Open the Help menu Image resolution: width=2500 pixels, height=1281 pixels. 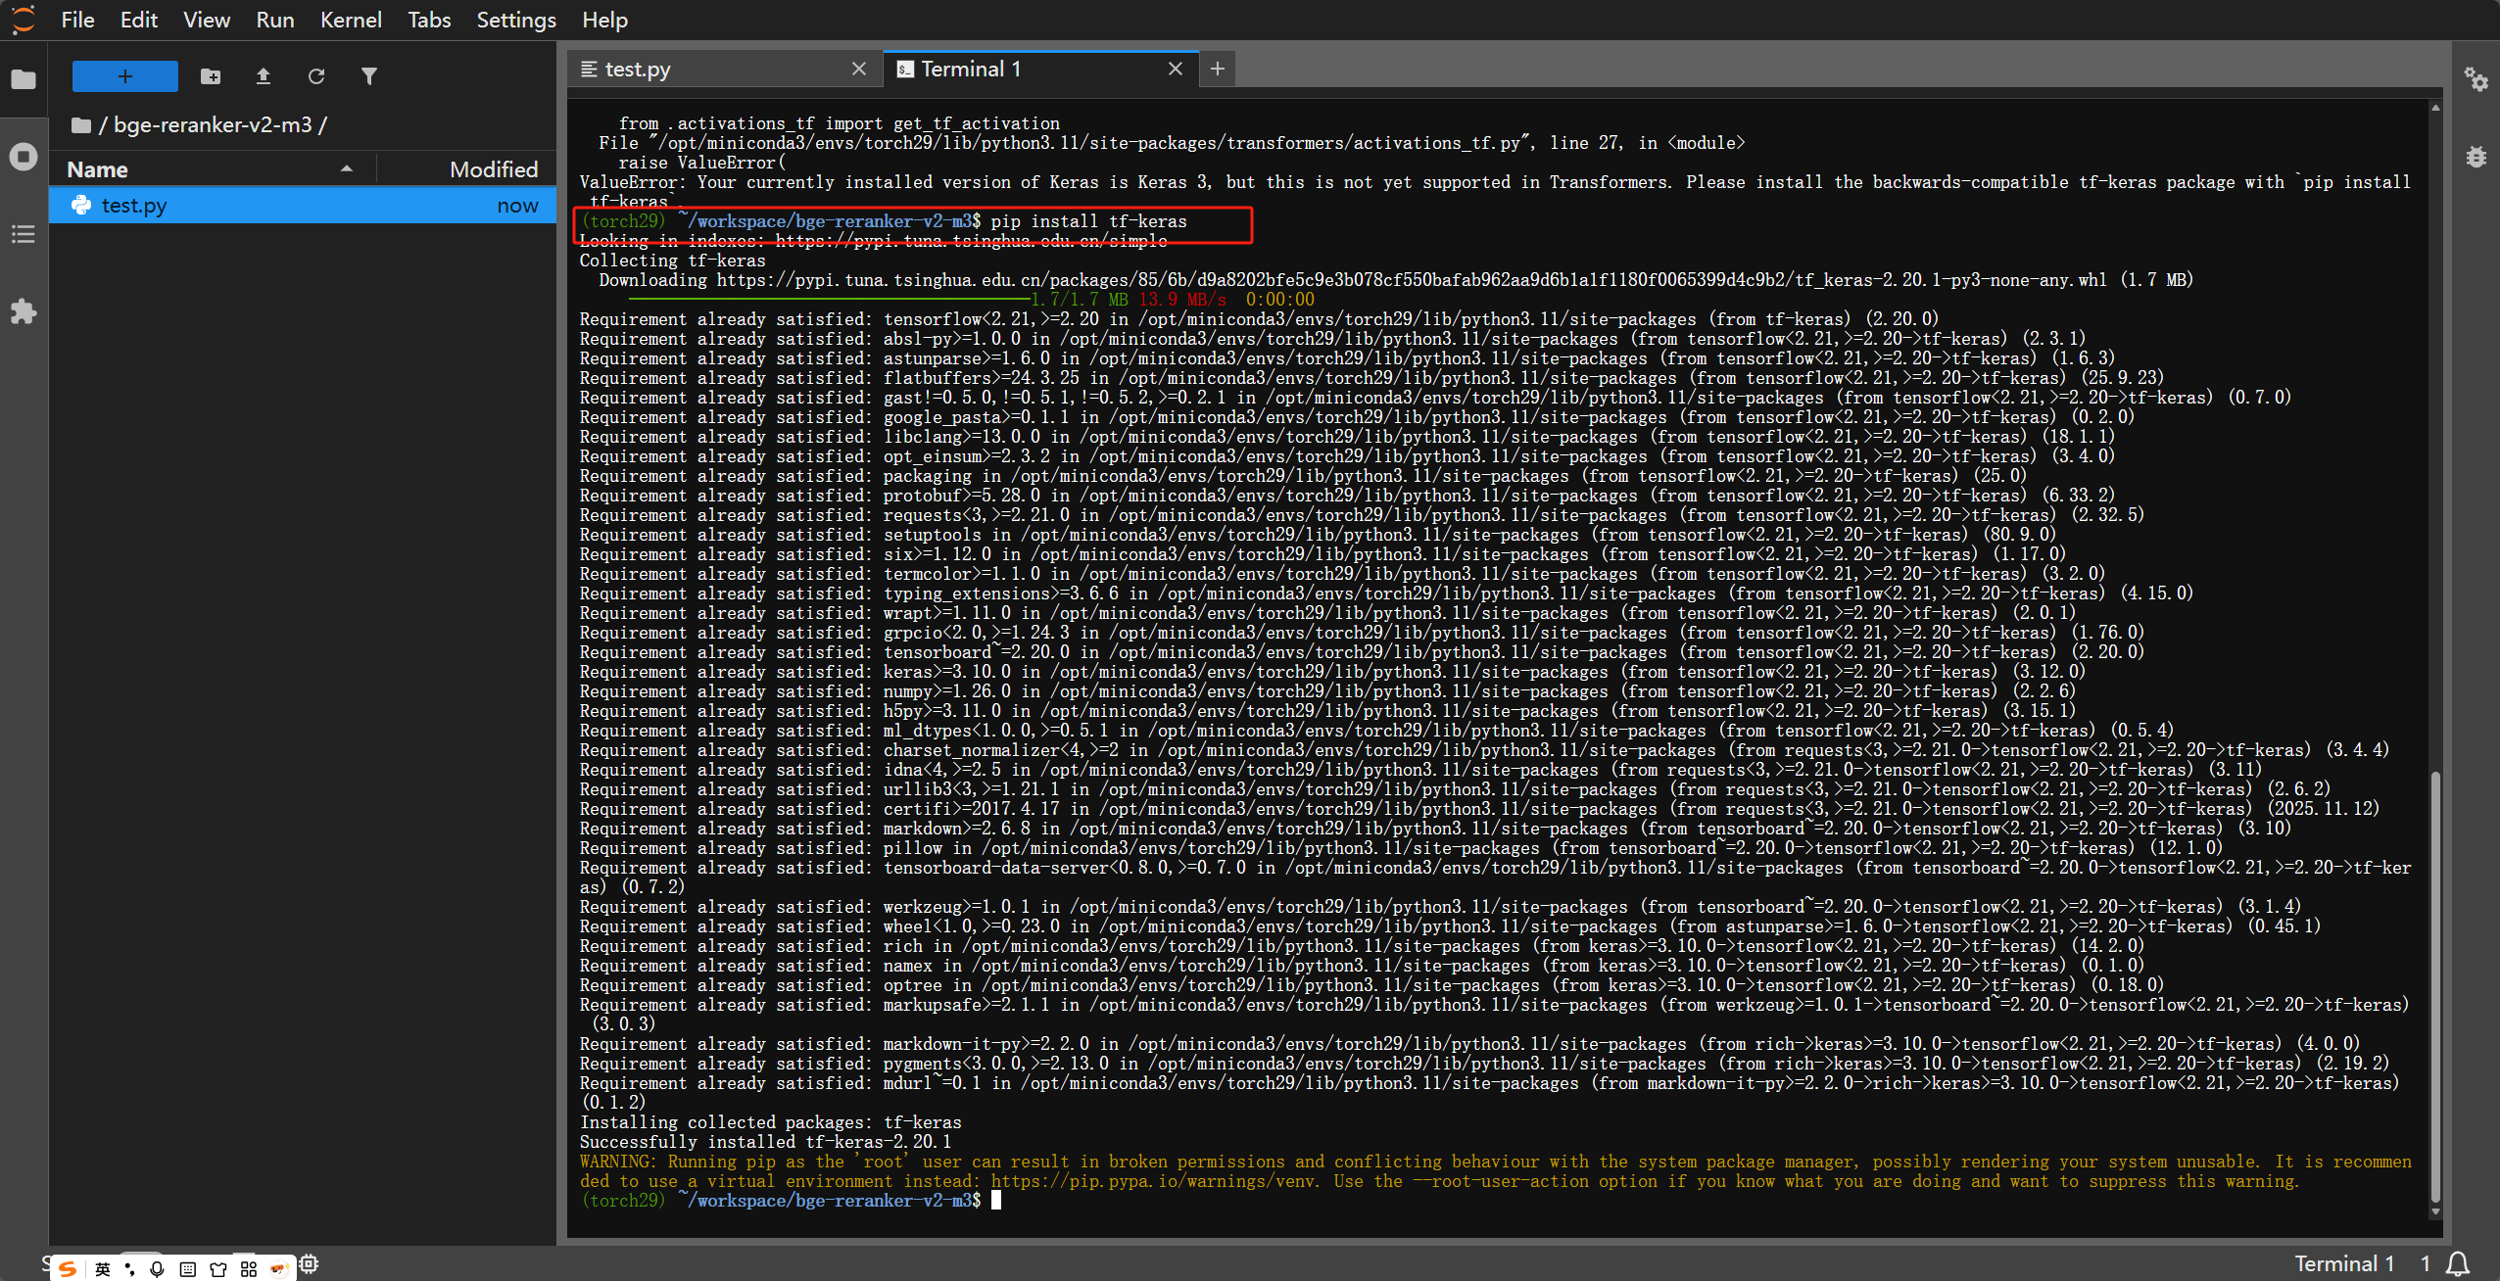click(604, 20)
